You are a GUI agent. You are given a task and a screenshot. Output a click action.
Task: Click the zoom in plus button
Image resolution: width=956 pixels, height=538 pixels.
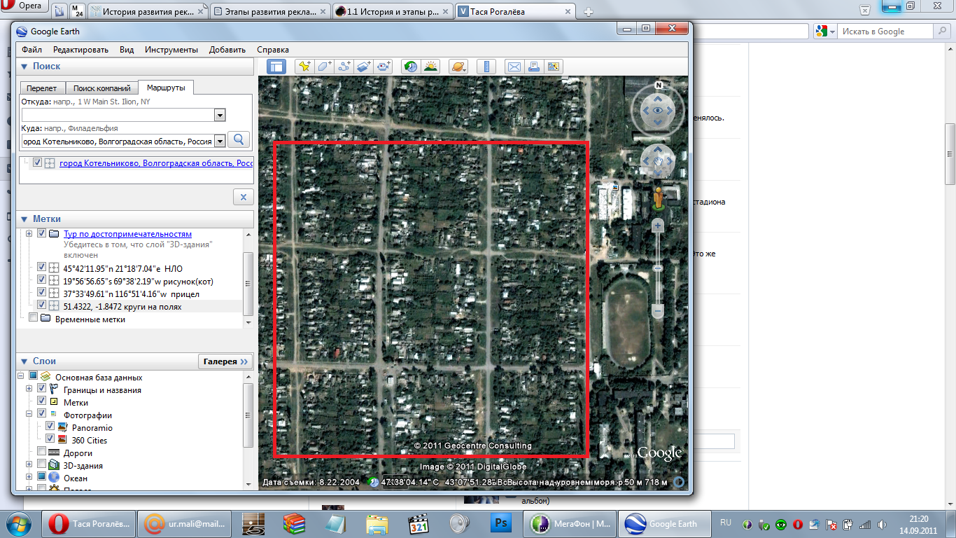point(657,226)
